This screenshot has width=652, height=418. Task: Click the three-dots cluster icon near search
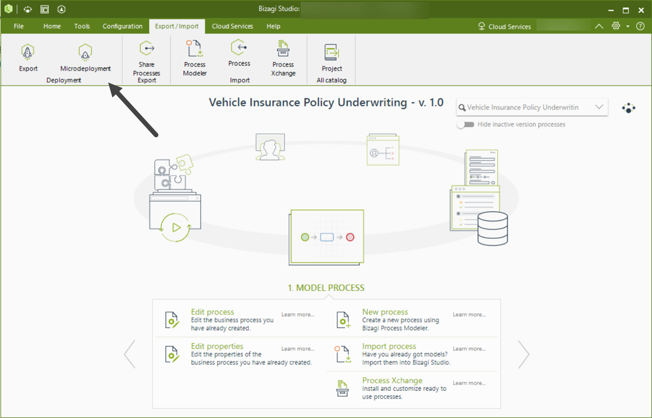(629, 108)
